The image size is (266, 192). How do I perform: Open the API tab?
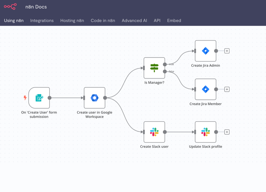pos(157,20)
